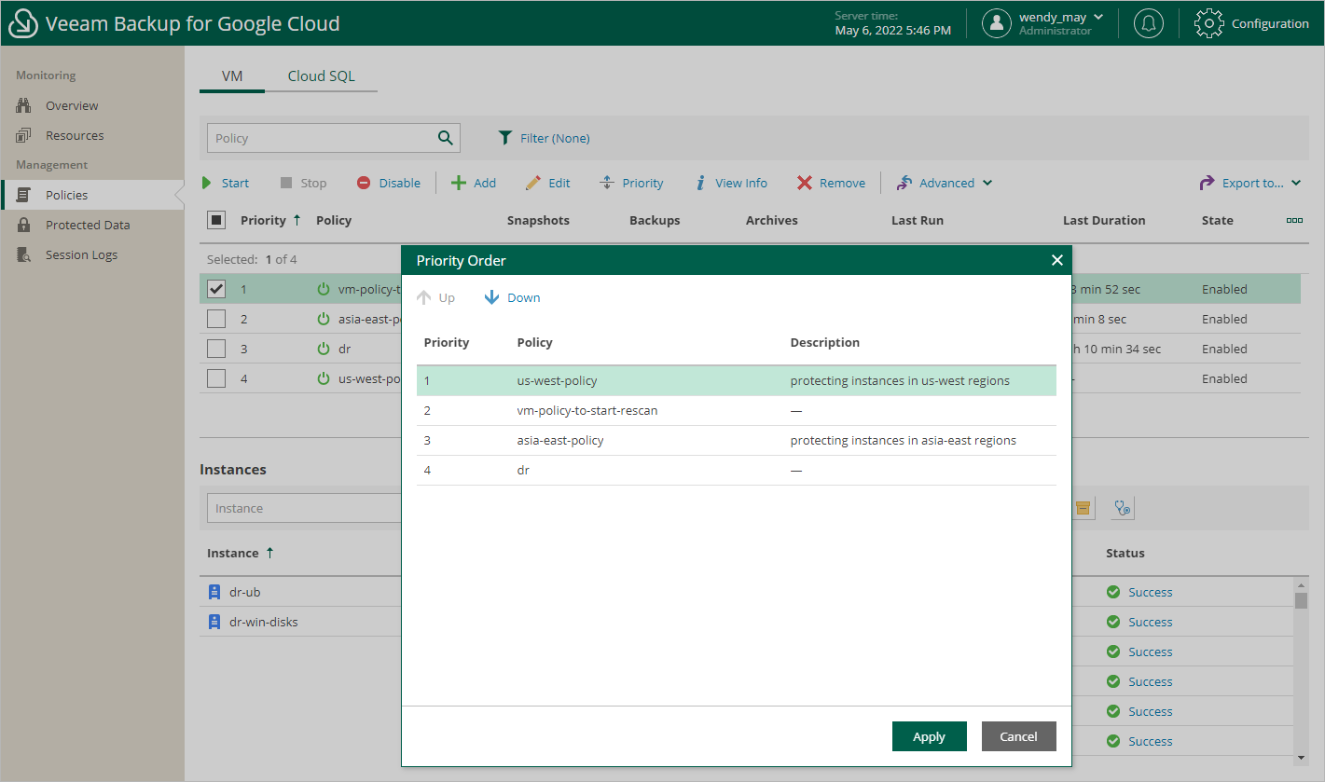The width and height of the screenshot is (1325, 782).
Task: Open the first Success status link
Action: coord(1150,592)
